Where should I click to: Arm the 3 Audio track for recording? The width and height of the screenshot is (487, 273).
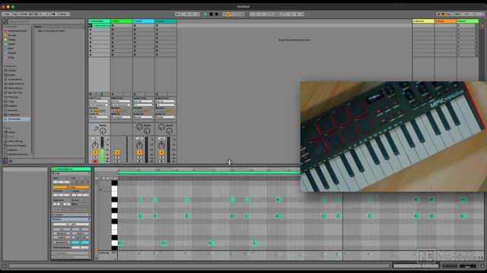pos(139,162)
